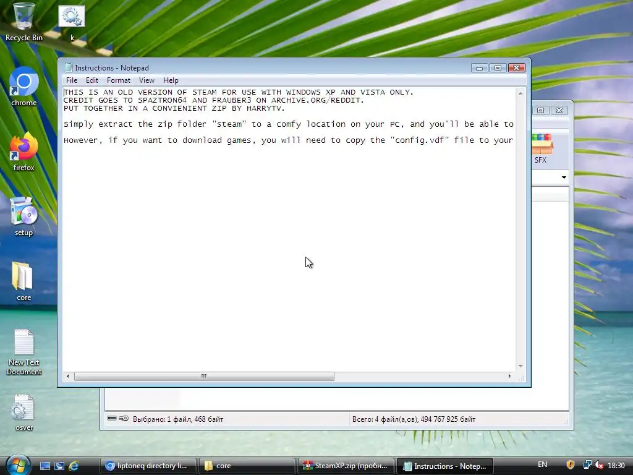The image size is (633, 475).
Task: Select the firefox desktop shortcut
Action: [x=24, y=152]
